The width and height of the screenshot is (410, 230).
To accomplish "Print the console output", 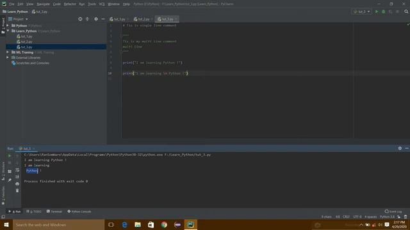I will pos(17,183).
